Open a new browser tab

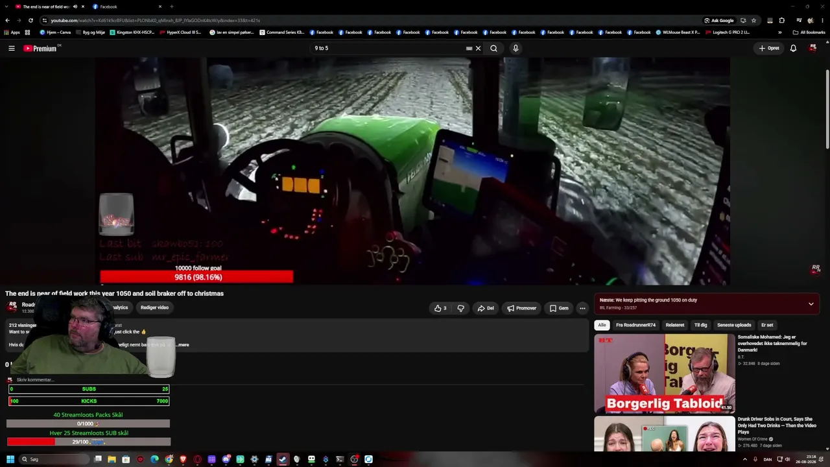point(172,6)
